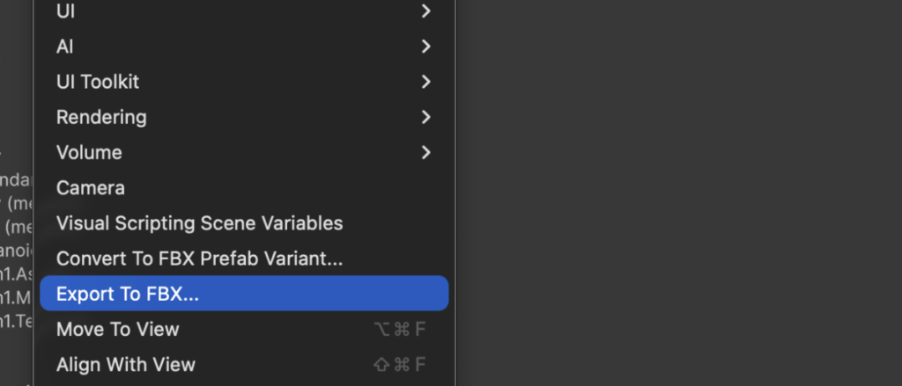This screenshot has width=902, height=386.
Task: Click the Export To FBX option
Action: (128, 294)
